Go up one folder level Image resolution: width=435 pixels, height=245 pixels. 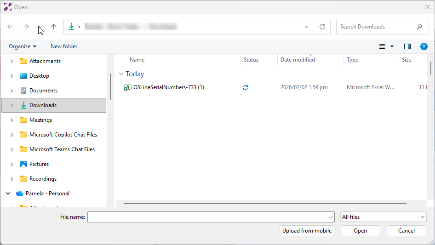point(53,27)
